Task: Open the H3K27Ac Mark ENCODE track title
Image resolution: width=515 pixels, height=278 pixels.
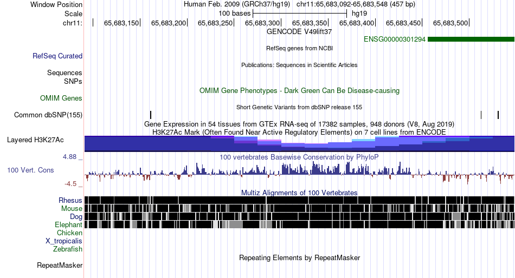Action: click(299, 132)
